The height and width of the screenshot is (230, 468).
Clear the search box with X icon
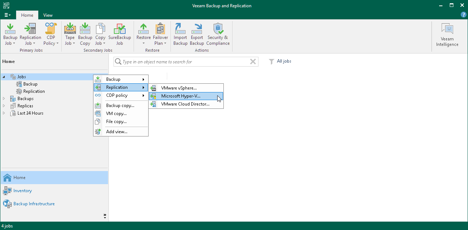pyautogui.click(x=253, y=62)
